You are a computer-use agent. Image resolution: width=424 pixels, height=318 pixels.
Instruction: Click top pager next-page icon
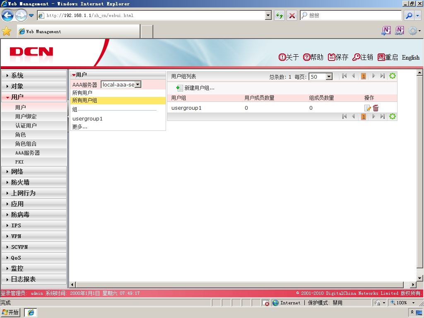pyautogui.click(x=373, y=76)
